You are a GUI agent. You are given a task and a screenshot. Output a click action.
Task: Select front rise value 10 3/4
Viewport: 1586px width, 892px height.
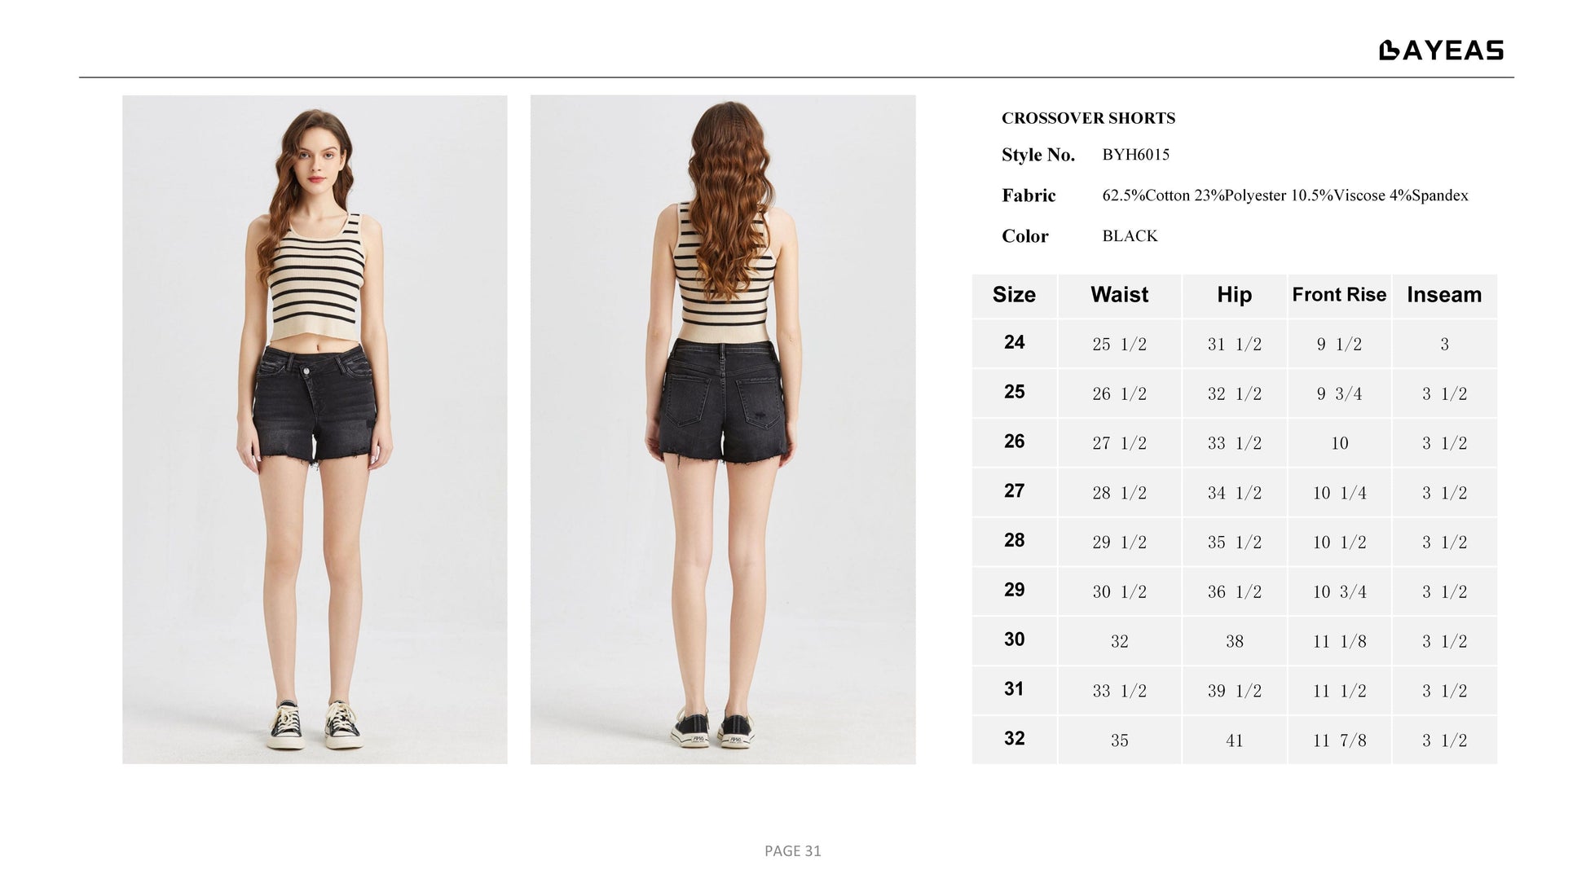1339,592
